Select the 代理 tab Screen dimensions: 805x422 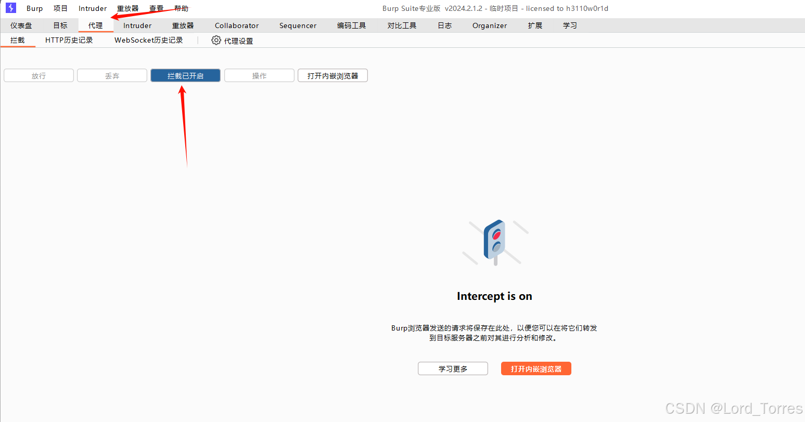(x=96, y=25)
